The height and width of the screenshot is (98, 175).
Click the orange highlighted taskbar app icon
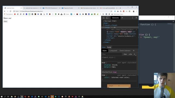click(52, 97)
